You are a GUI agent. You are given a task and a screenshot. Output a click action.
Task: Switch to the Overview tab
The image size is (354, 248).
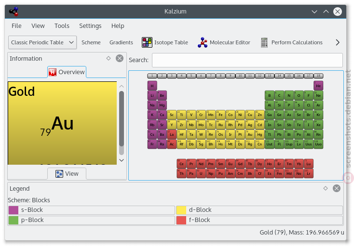67,72
